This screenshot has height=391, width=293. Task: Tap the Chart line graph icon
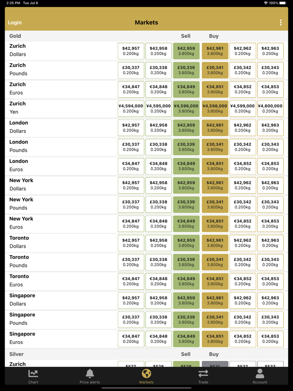[x=33, y=373]
